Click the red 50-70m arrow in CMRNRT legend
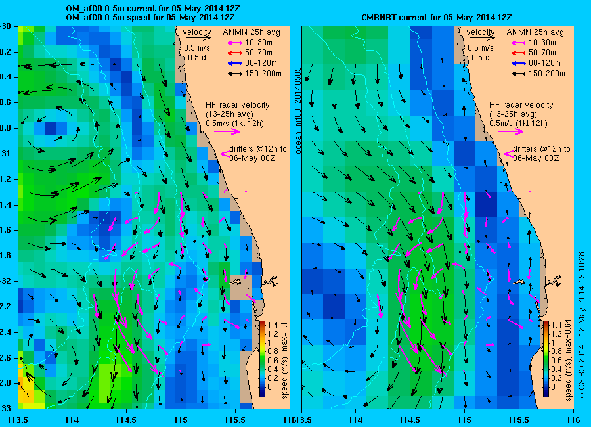 519,53
